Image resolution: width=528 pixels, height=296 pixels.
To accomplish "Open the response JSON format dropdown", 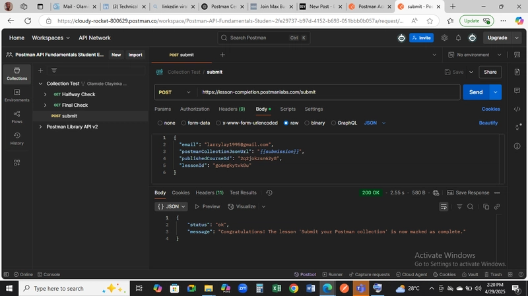I will click(x=171, y=206).
